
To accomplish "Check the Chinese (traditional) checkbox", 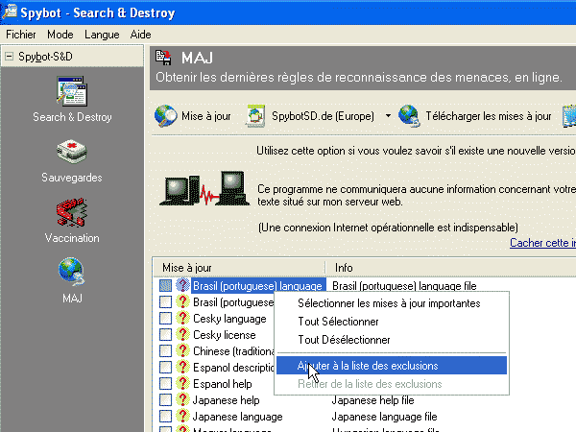I will point(166,350).
